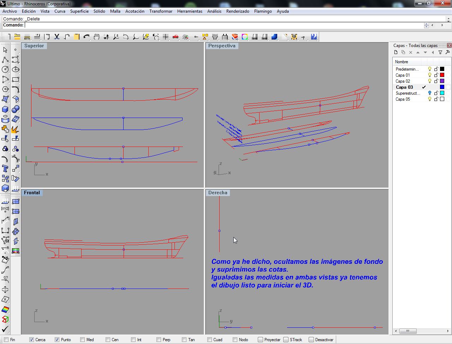The image size is (452, 344).
Task: Open the Superficie menu
Action: [79, 11]
